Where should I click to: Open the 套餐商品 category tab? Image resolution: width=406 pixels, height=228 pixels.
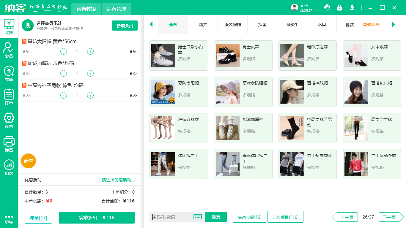pyautogui.click(x=371, y=25)
